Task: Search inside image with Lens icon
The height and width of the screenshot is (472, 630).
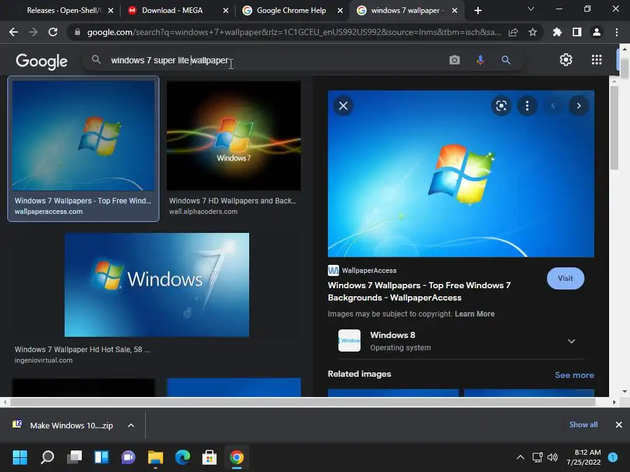Action: [x=501, y=106]
